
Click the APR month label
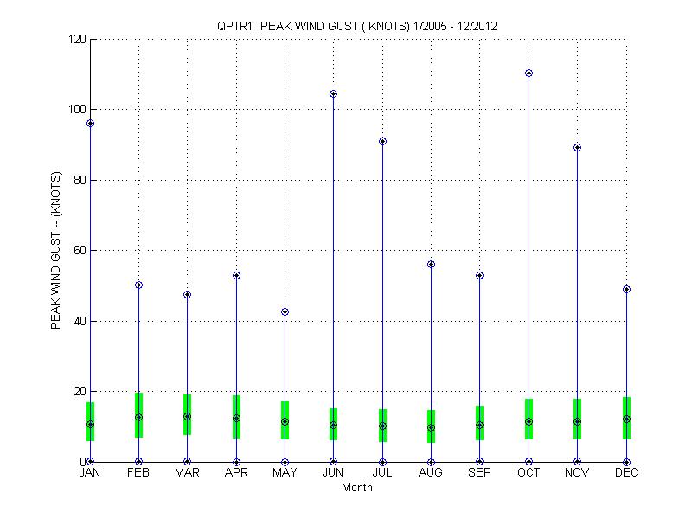(236, 472)
